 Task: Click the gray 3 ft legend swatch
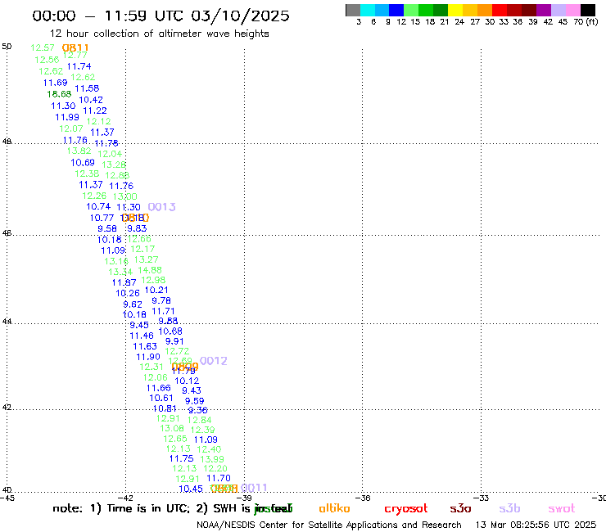353,10
